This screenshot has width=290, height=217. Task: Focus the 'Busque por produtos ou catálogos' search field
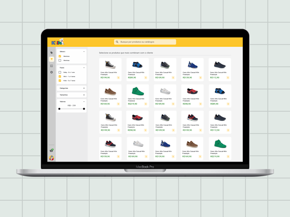(x=145, y=42)
